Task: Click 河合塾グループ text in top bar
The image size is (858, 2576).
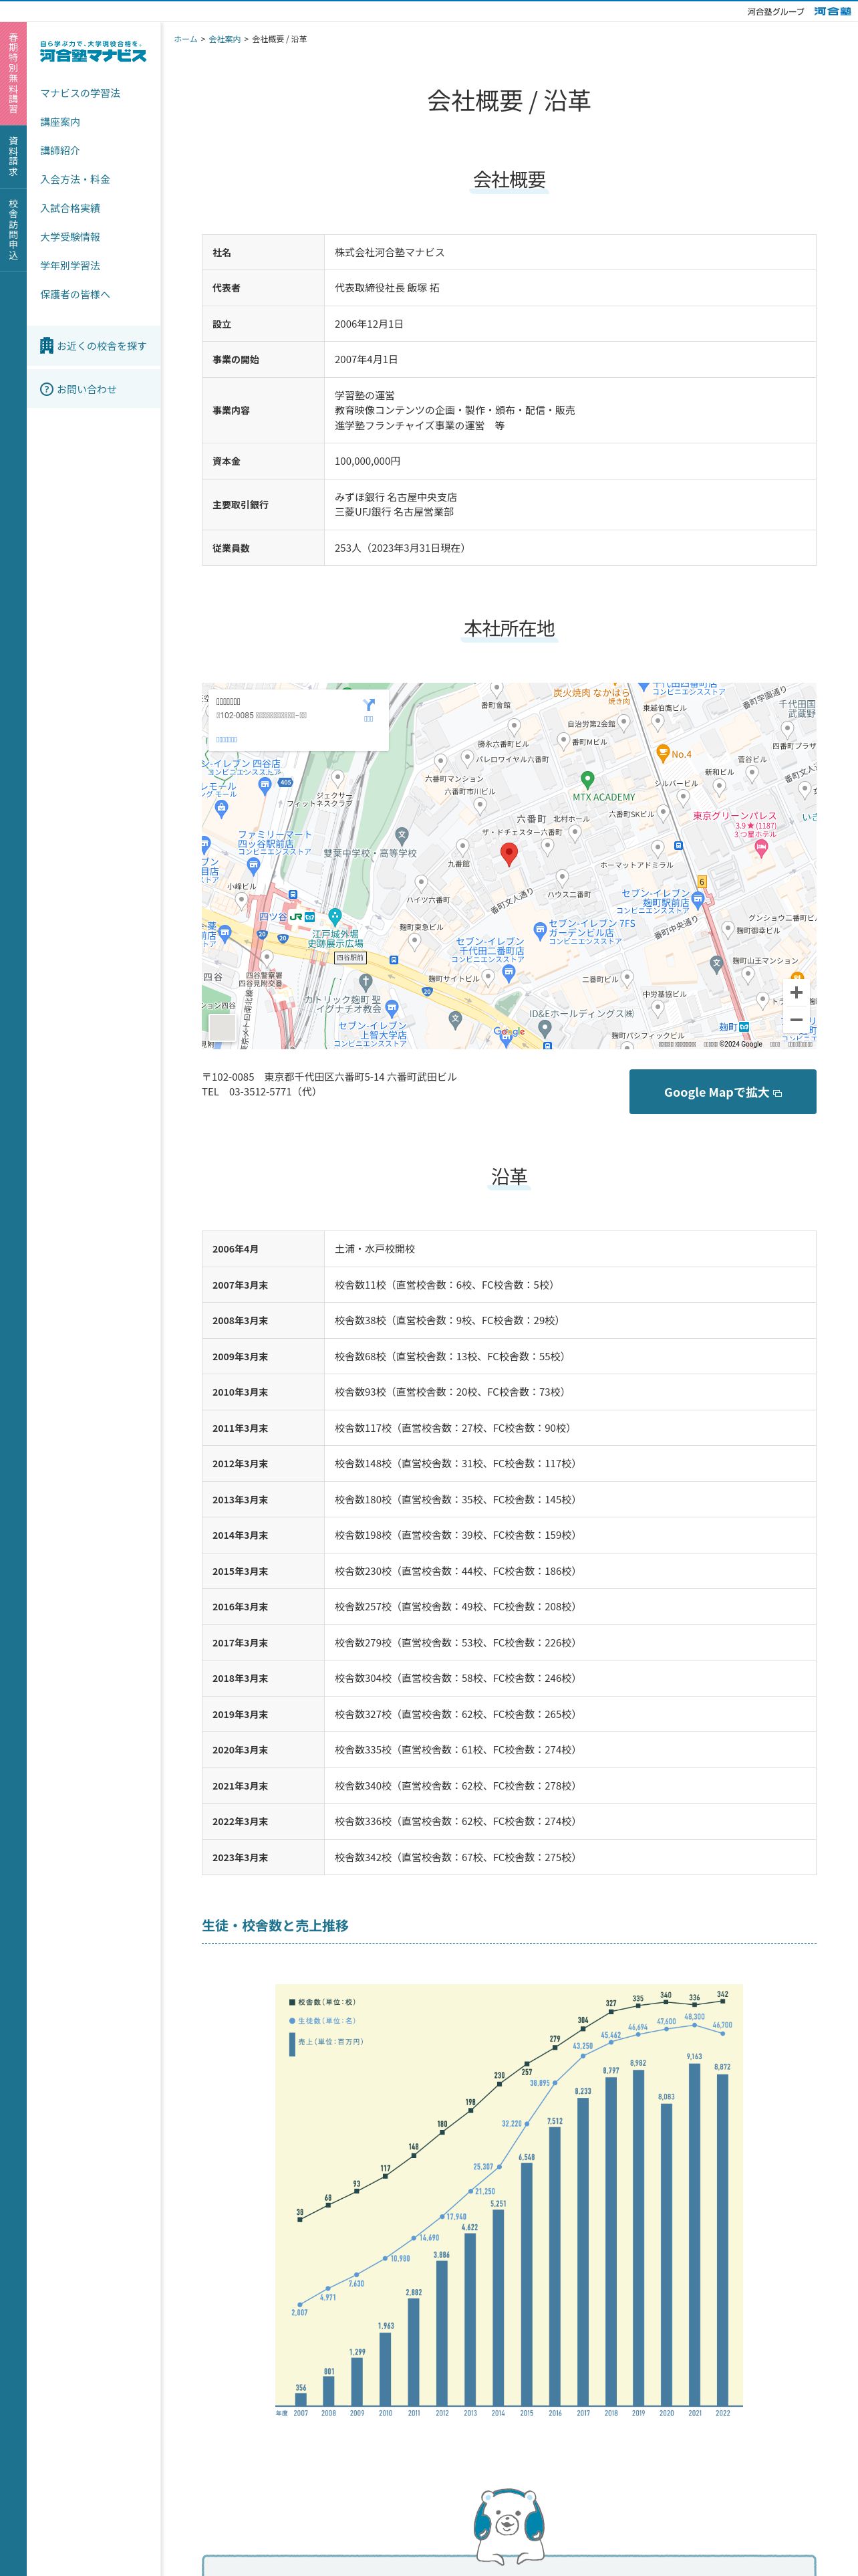Action: [x=776, y=12]
